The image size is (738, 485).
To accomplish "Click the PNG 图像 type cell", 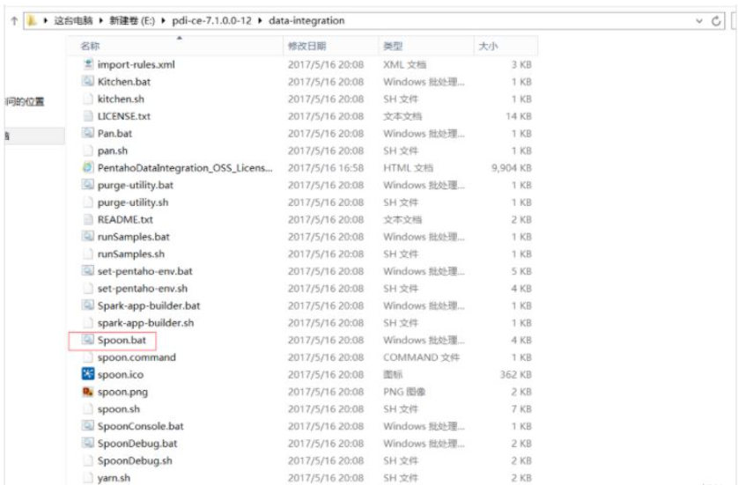I will pos(404,392).
